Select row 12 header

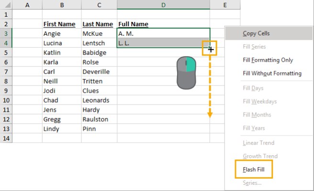6,119
